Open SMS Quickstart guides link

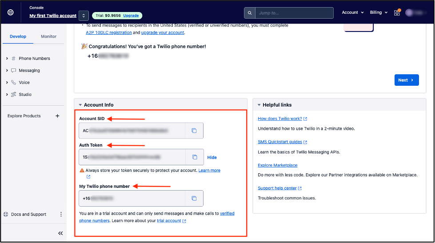pyautogui.click(x=280, y=142)
